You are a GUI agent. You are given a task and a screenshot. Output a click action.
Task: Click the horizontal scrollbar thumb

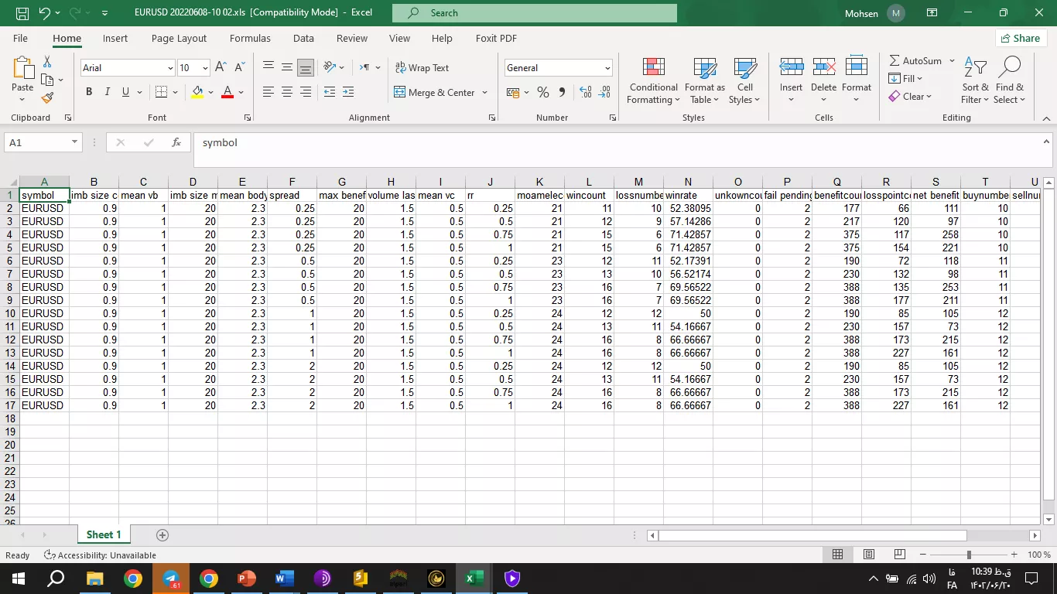(x=812, y=535)
